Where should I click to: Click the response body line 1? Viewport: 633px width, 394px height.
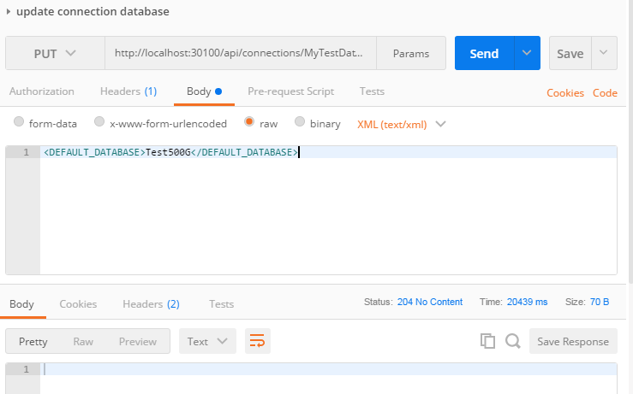pyautogui.click(x=328, y=369)
